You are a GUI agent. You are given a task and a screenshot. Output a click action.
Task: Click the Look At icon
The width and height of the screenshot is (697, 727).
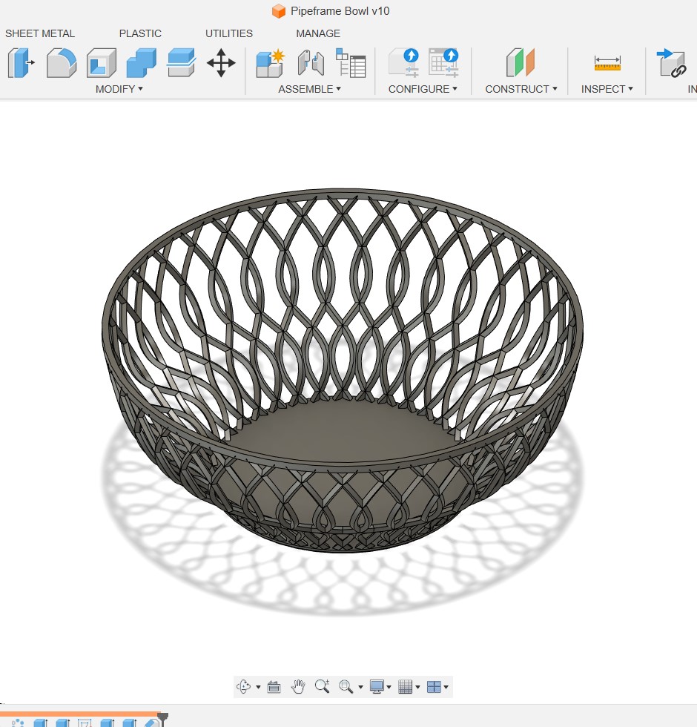(274, 687)
